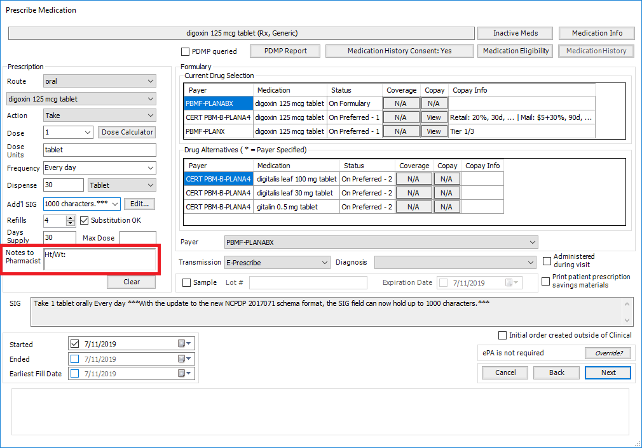View copay for CERT PBM-B-PLANA4 digoxin
Image resolution: width=642 pixels, height=448 pixels.
pyautogui.click(x=434, y=117)
